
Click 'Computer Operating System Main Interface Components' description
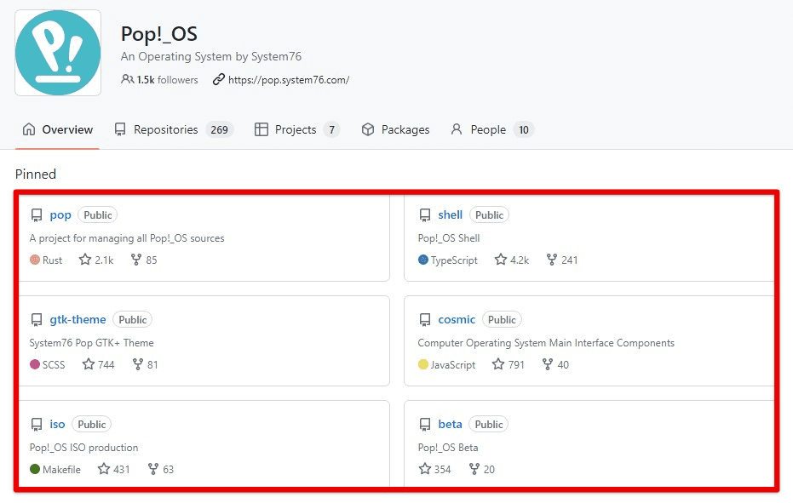546,343
